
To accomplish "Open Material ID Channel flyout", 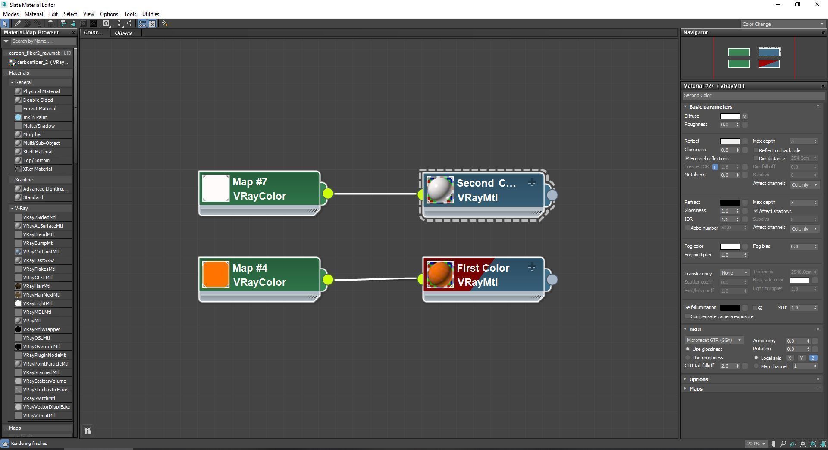I will [x=106, y=24].
